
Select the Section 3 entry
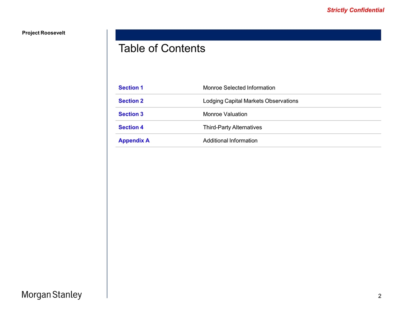(131, 114)
